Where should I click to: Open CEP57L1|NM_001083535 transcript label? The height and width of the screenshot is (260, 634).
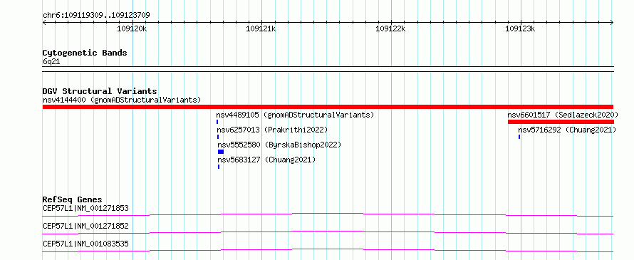[85, 244]
